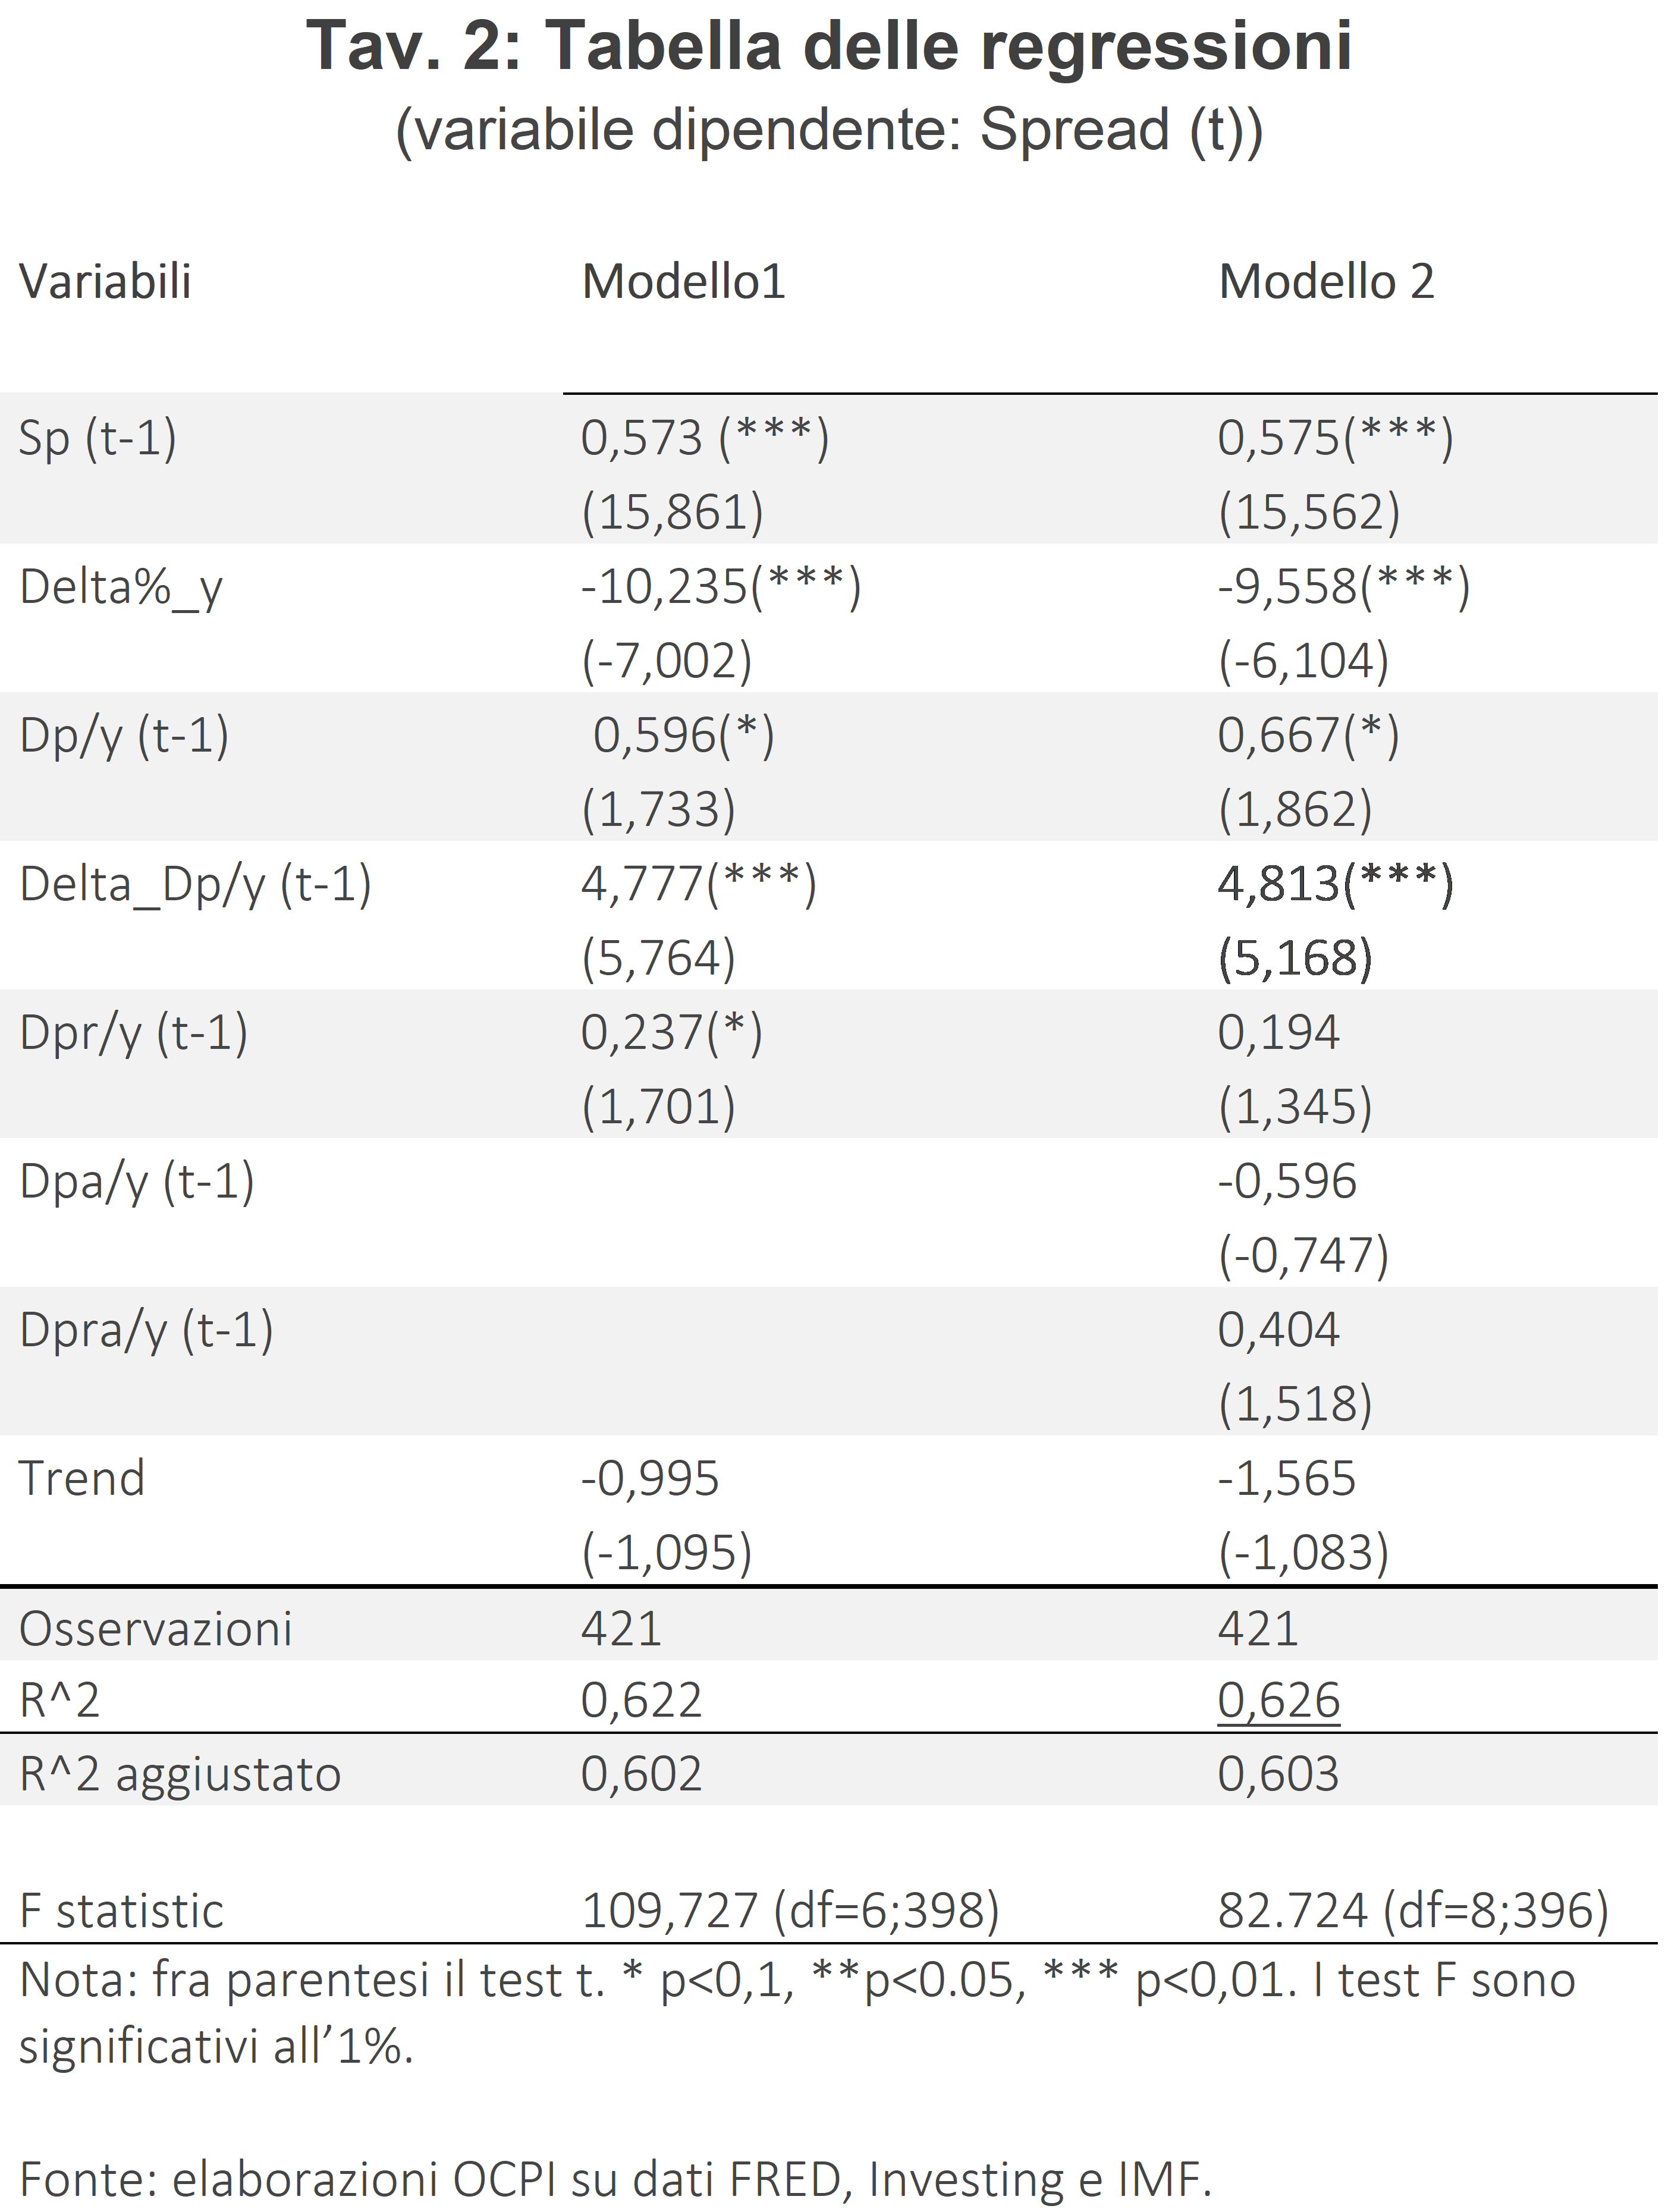Image resolution: width=1665 pixels, height=2212 pixels.
Task: Click the 'Delta%_y' row label
Action: pos(120,587)
